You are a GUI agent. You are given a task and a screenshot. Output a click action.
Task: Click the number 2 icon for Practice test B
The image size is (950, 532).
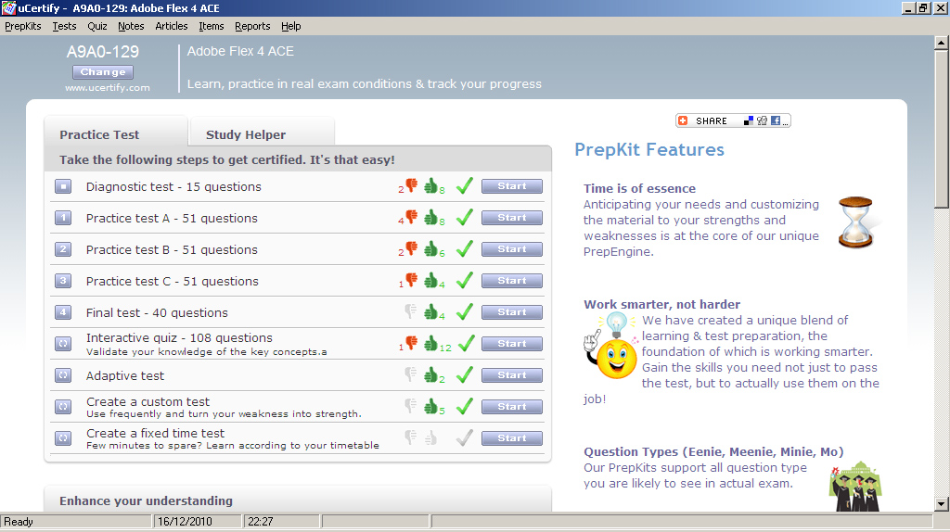63,249
